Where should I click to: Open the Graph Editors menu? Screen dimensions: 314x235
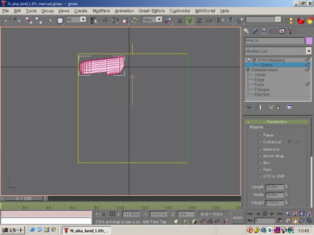pyautogui.click(x=152, y=10)
